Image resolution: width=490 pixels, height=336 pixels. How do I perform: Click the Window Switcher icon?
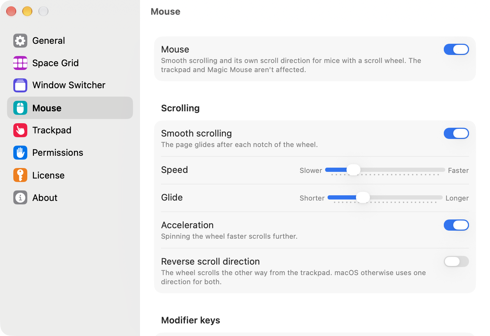pos(20,85)
